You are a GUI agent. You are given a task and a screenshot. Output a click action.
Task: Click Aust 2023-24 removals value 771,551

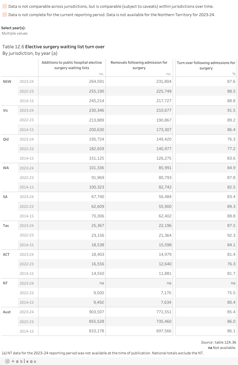click(x=164, y=312)
